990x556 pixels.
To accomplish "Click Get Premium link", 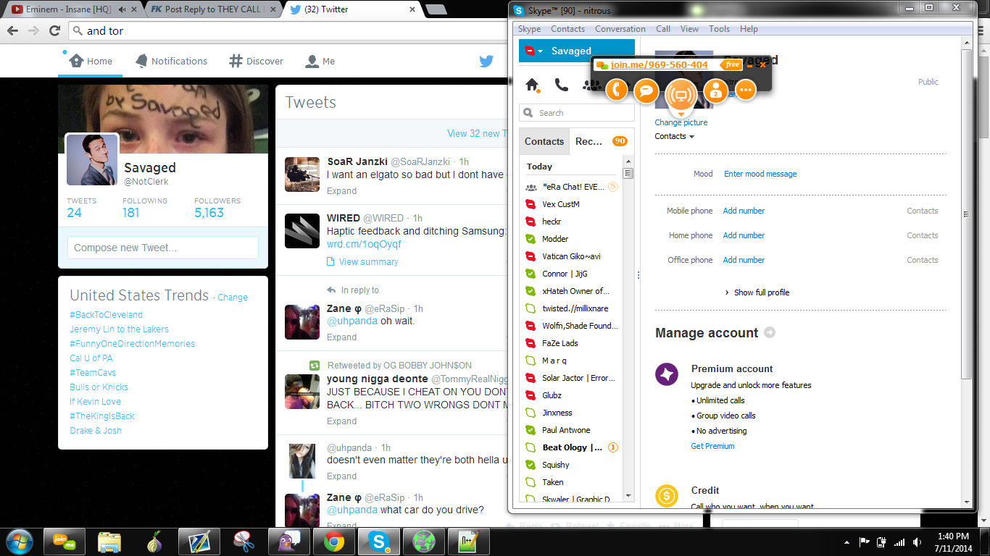I will [712, 446].
